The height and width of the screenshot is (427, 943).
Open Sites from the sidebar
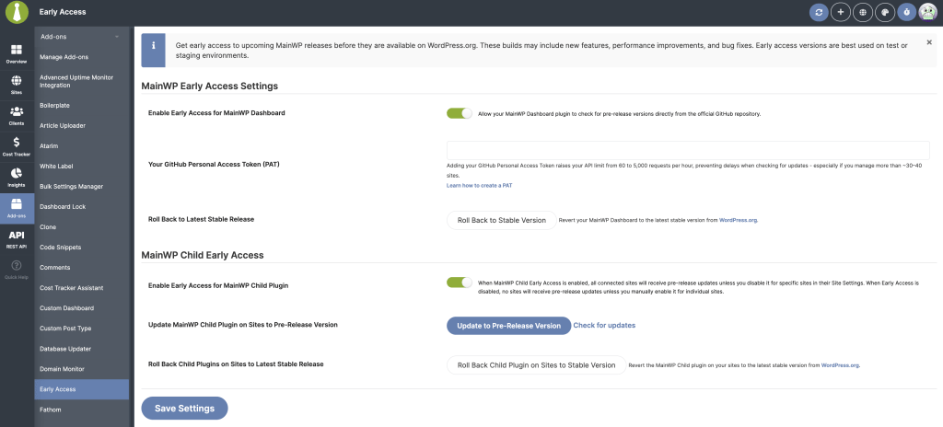(x=17, y=85)
